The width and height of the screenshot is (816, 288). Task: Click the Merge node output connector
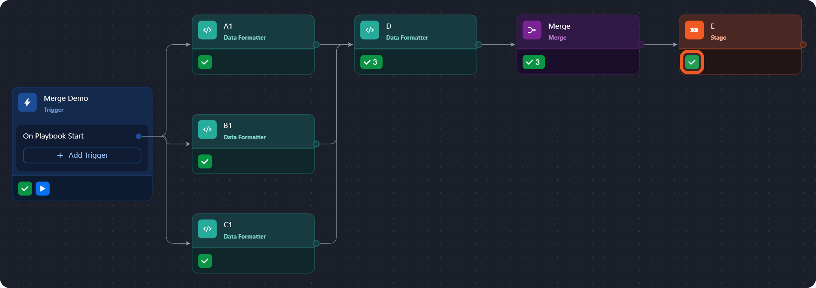(x=641, y=45)
